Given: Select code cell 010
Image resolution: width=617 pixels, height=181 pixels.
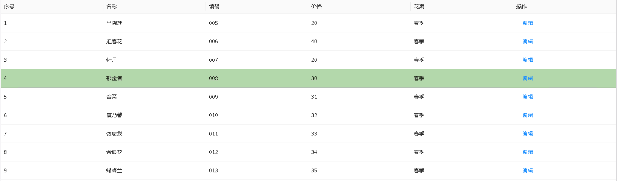Looking at the screenshot, I should [x=213, y=115].
